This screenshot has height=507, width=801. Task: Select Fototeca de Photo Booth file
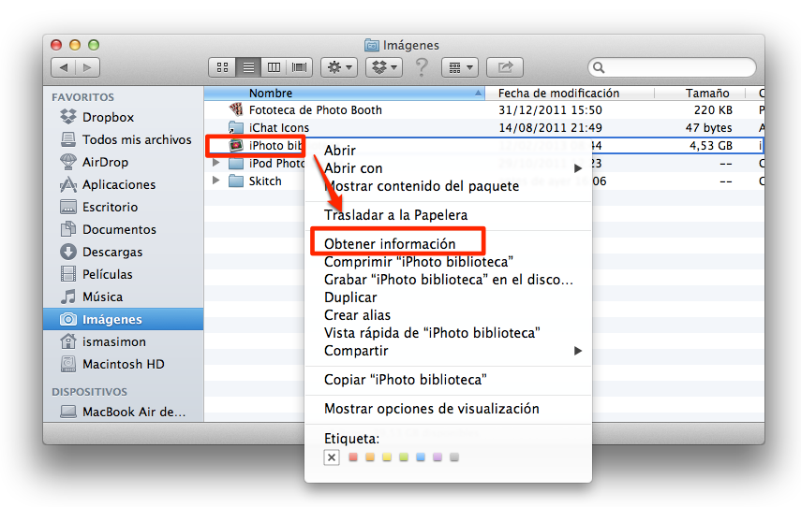coord(315,110)
